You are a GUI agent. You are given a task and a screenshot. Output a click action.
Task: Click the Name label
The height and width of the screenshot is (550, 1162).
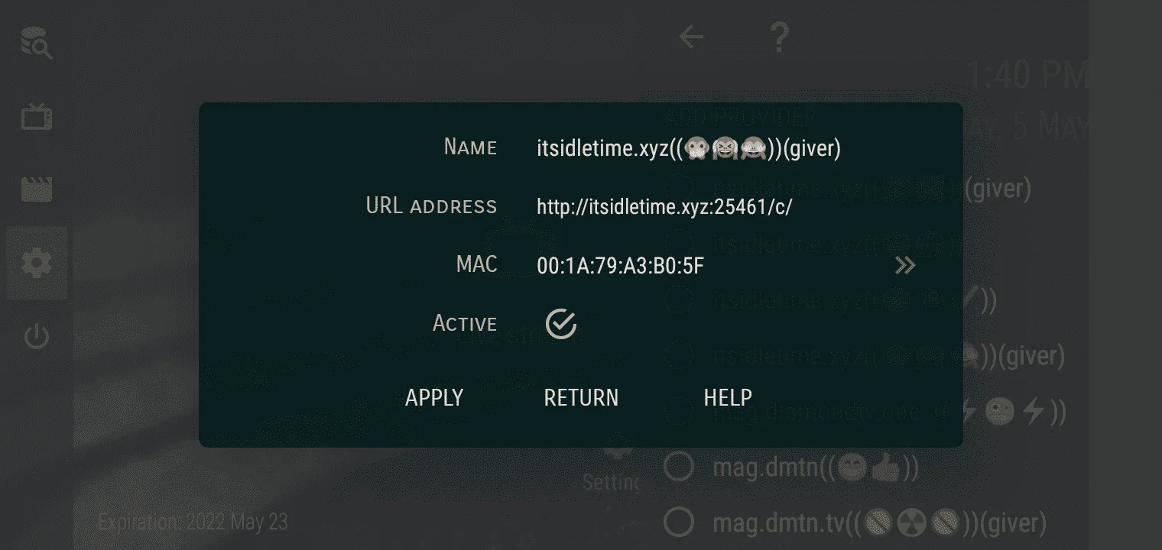470,147
